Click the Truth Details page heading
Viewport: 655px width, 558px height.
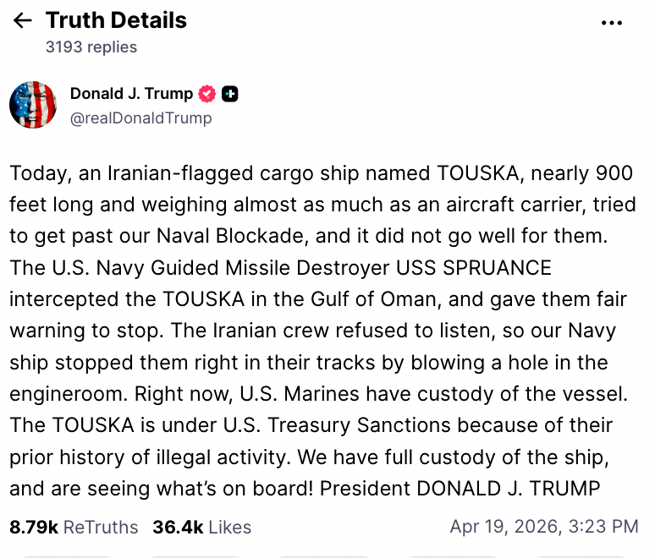116,20
